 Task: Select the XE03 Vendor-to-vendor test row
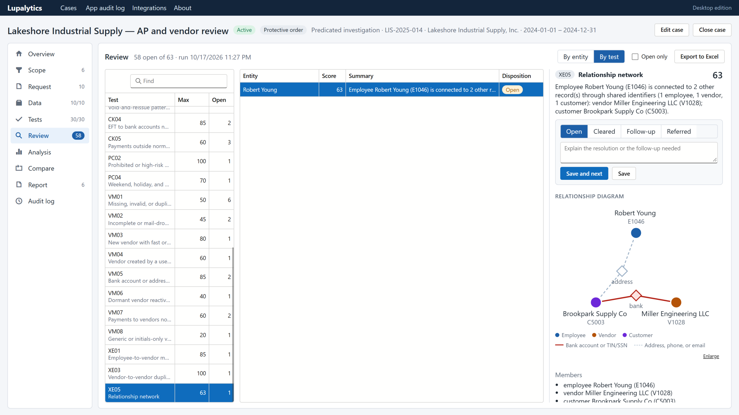pyautogui.click(x=169, y=373)
